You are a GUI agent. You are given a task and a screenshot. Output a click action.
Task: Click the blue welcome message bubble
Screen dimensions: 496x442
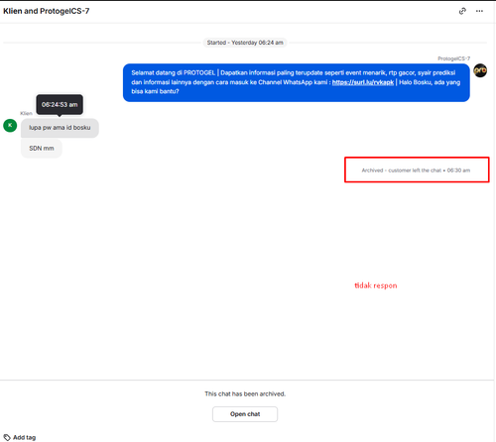(x=297, y=82)
